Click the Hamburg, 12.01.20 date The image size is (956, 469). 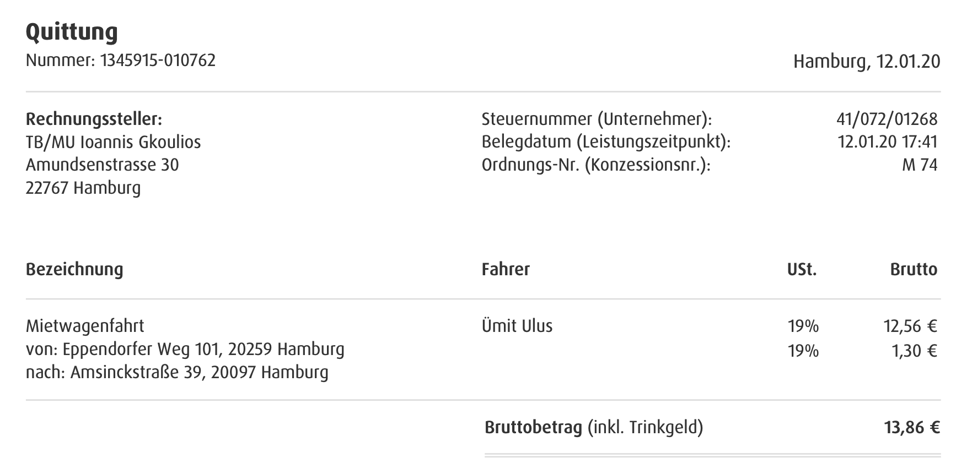(867, 61)
